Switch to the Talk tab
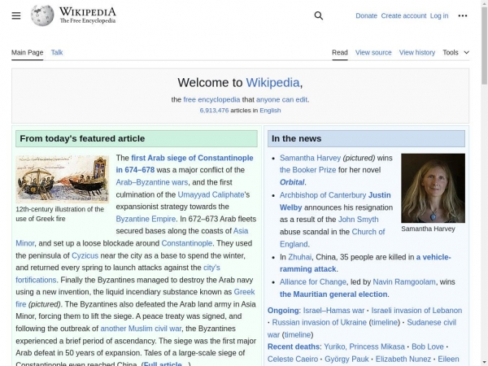This screenshot has height=366, width=488. click(x=57, y=52)
